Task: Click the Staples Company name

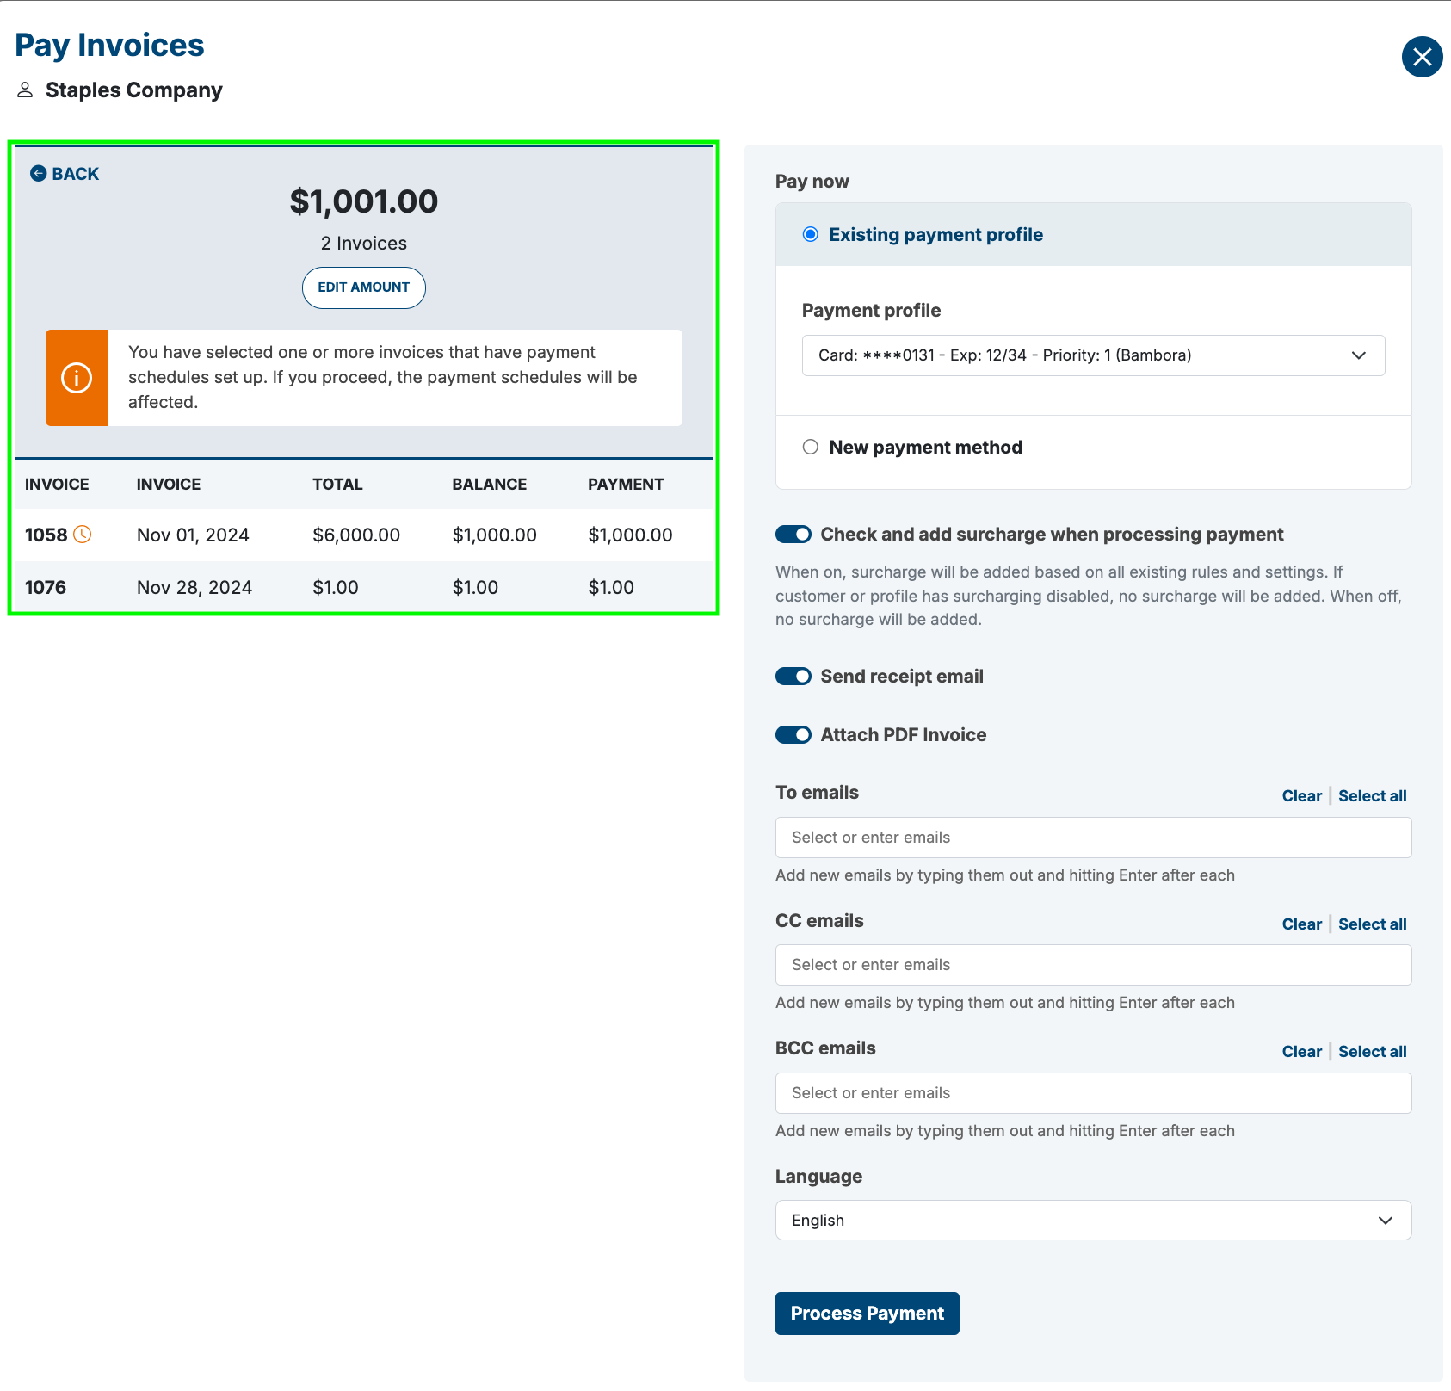Action: (134, 90)
